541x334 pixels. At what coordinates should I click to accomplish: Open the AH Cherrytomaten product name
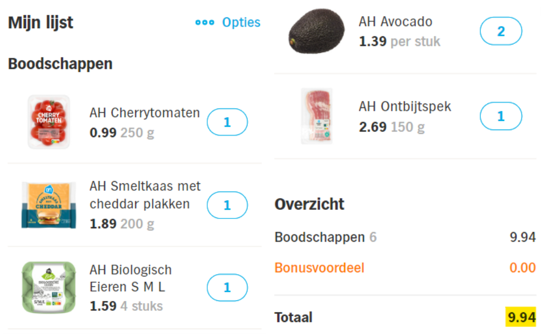coord(144,113)
